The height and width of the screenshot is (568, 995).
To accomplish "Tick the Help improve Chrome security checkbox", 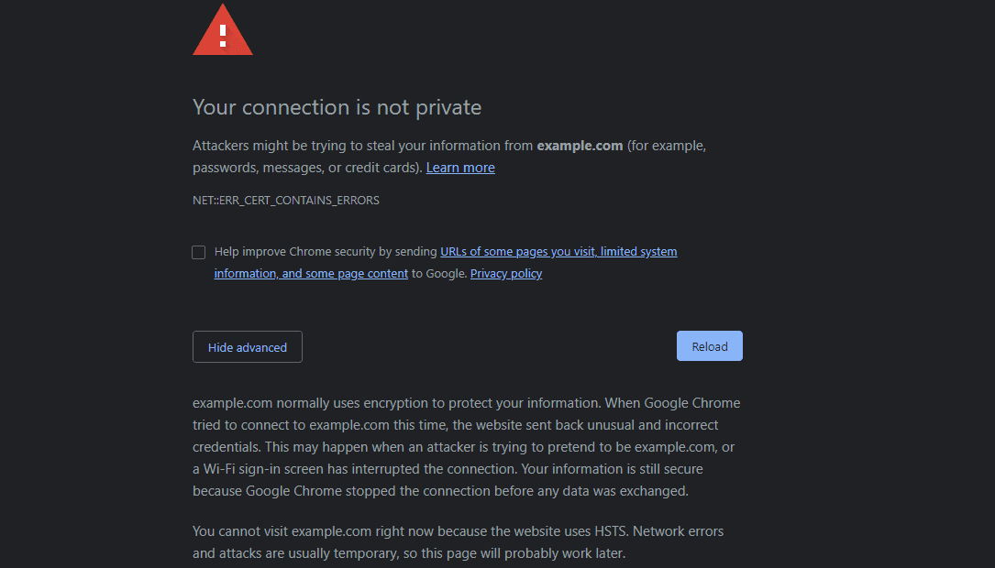I will coord(198,252).
